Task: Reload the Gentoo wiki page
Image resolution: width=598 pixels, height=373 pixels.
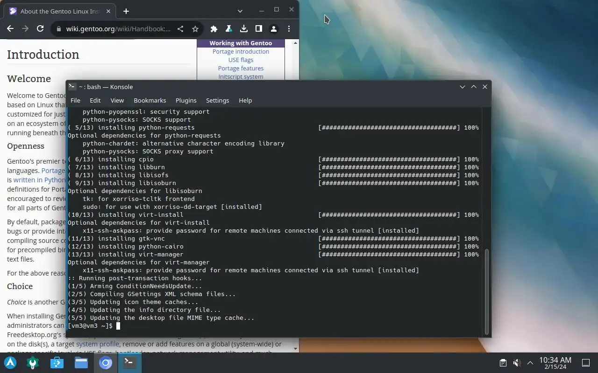Action: click(x=40, y=29)
